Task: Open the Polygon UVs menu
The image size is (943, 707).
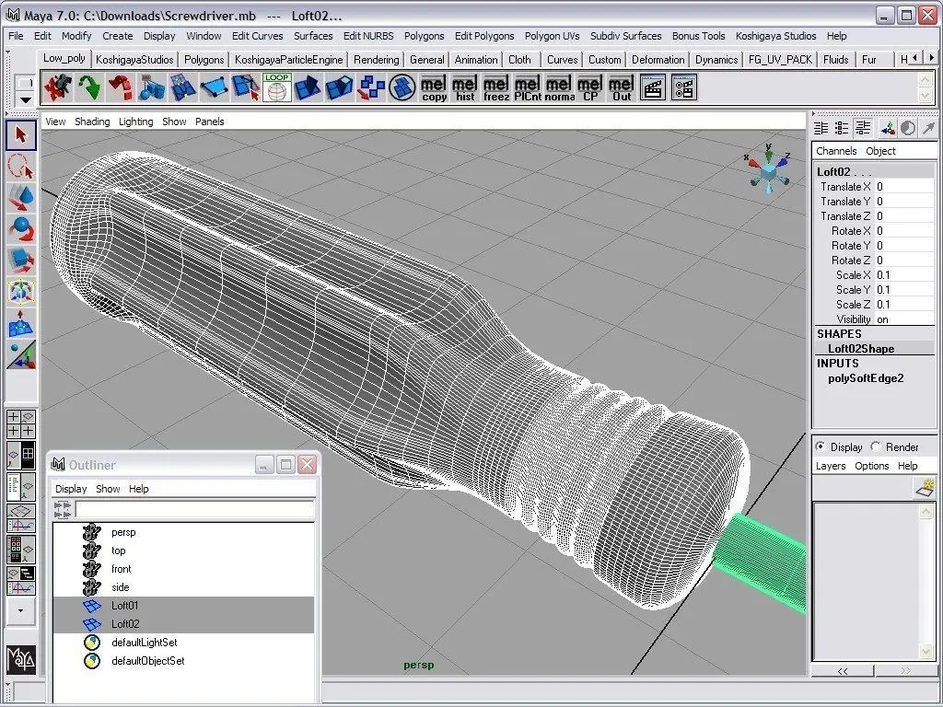Action: click(x=553, y=36)
